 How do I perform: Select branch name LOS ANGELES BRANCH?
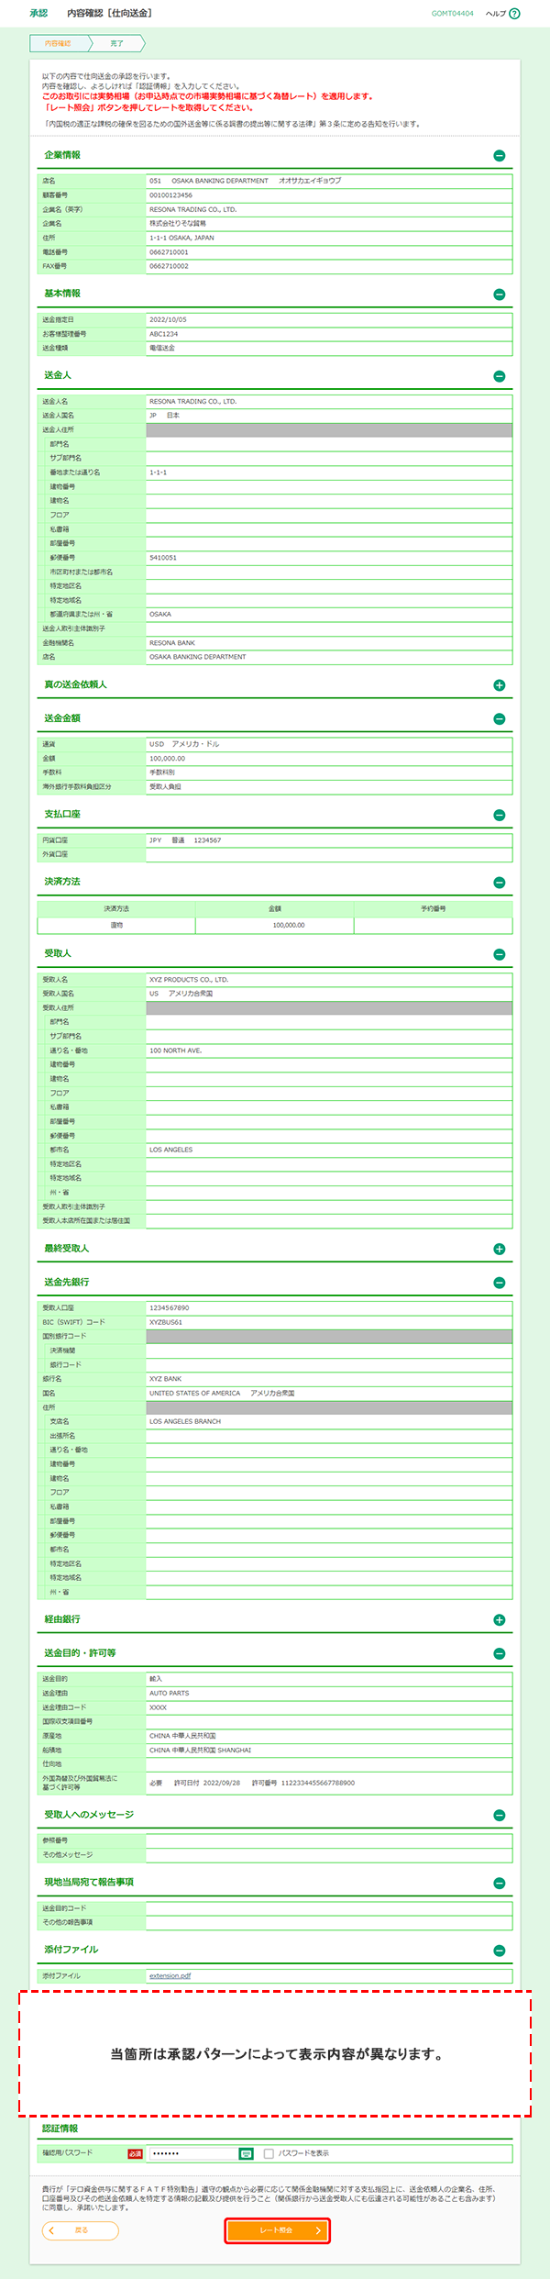tap(185, 1421)
